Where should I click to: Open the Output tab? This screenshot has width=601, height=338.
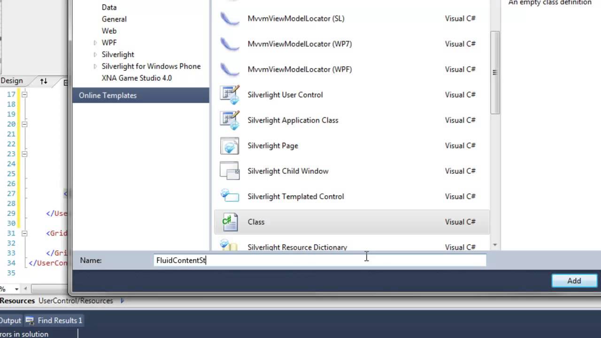point(11,321)
